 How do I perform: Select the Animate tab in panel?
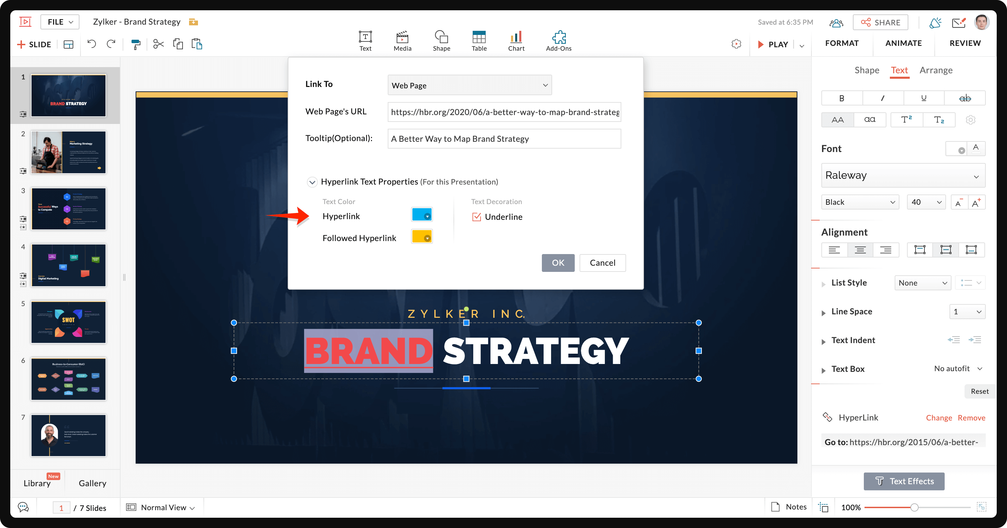tap(904, 42)
